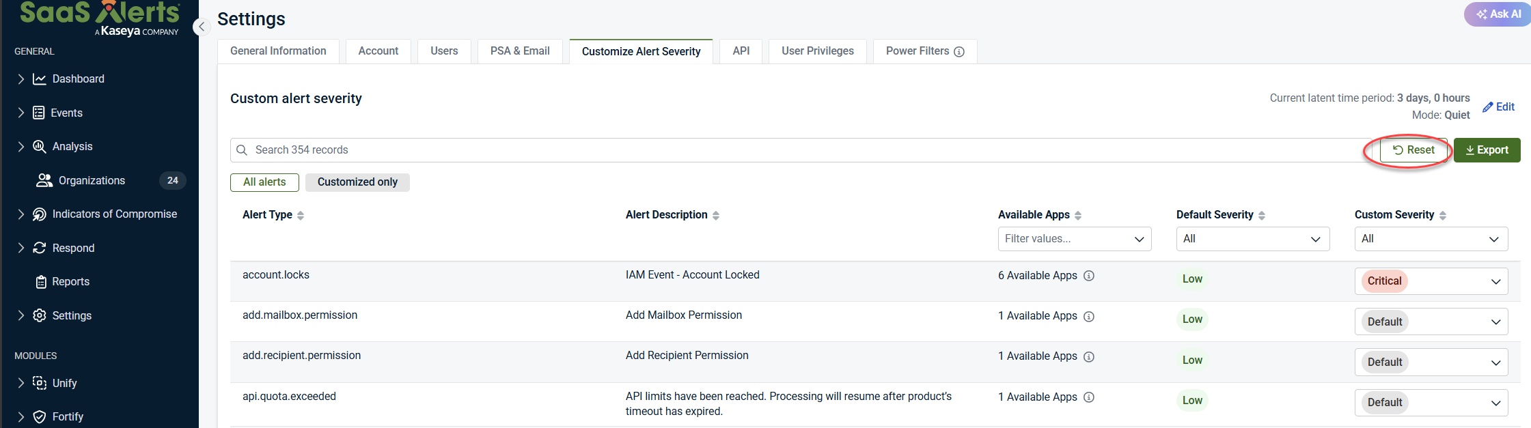1531x428 pixels.
Task: Toggle the All alerts filter
Action: [x=264, y=182]
